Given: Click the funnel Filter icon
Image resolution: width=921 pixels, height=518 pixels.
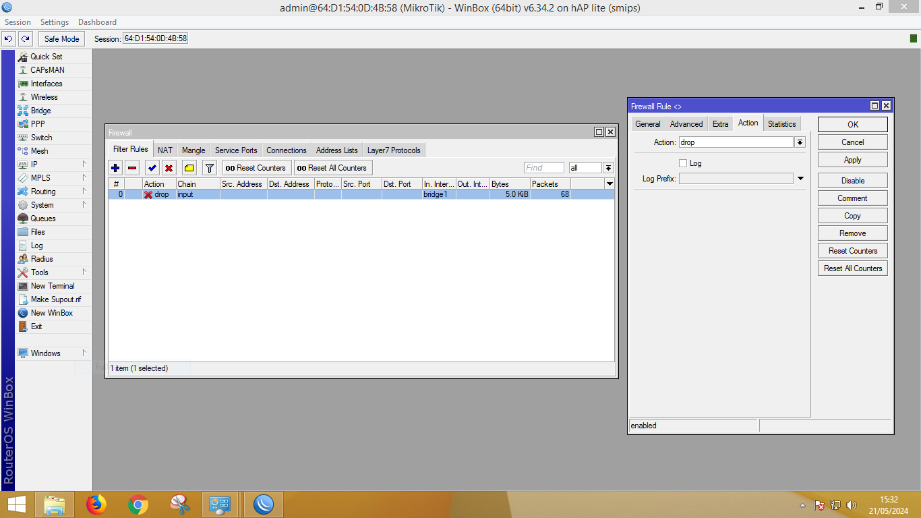Looking at the screenshot, I should pyautogui.click(x=210, y=168).
